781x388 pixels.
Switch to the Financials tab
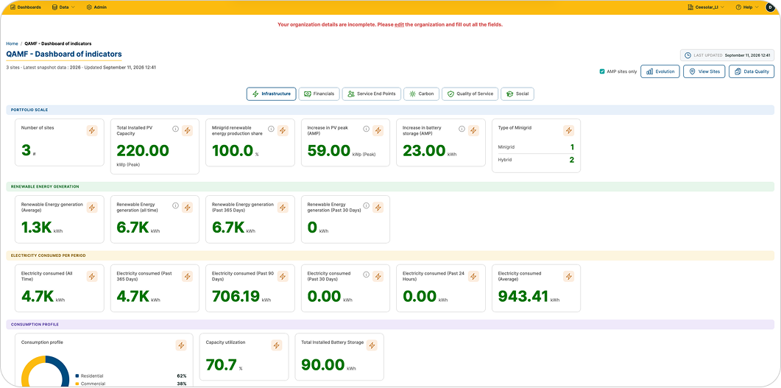pyautogui.click(x=319, y=94)
